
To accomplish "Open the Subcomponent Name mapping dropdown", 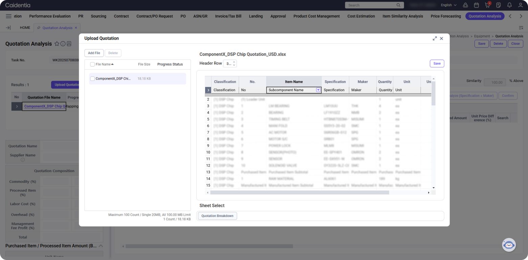I will point(318,90).
